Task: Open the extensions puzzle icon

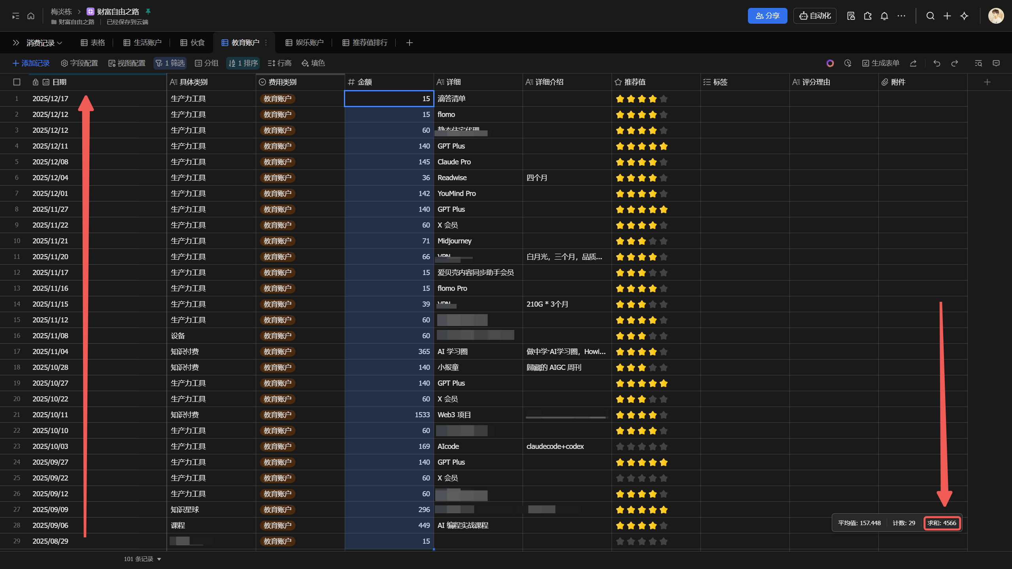Action: [x=868, y=16]
